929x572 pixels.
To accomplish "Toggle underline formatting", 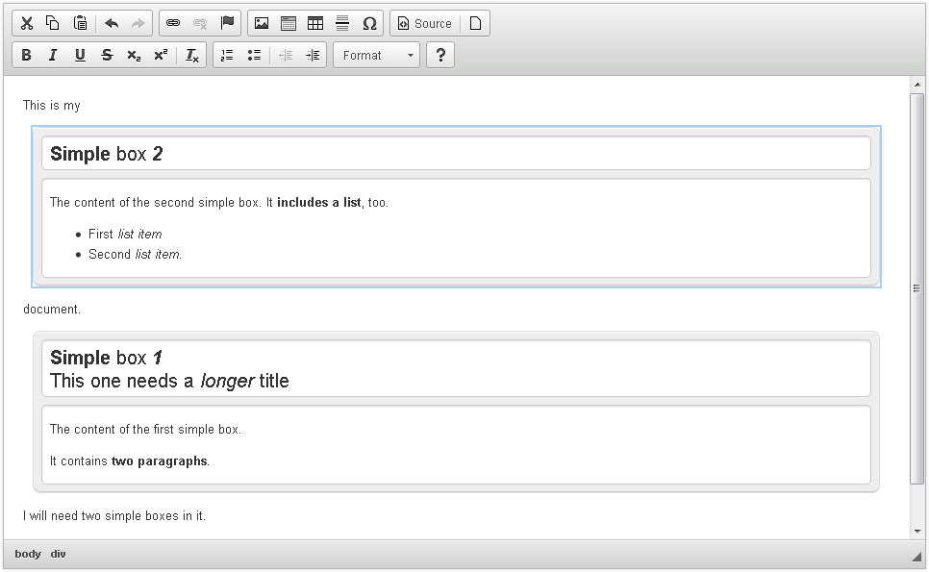I will 80,55.
